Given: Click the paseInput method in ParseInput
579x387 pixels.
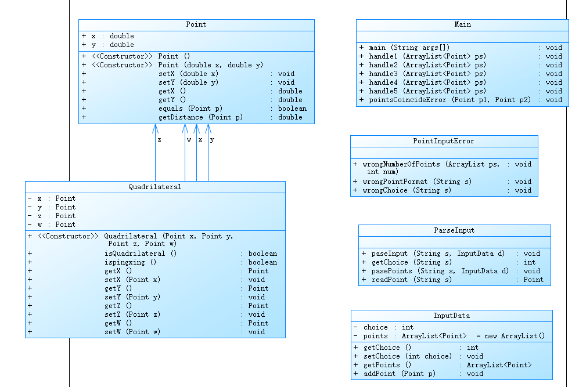Looking at the screenshot, I should coord(451,254).
